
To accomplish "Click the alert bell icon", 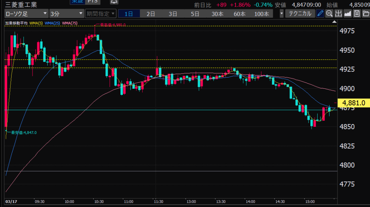I will 114,2.
